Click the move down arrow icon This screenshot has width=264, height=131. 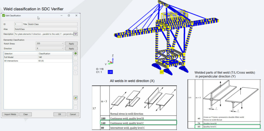click(x=76, y=107)
